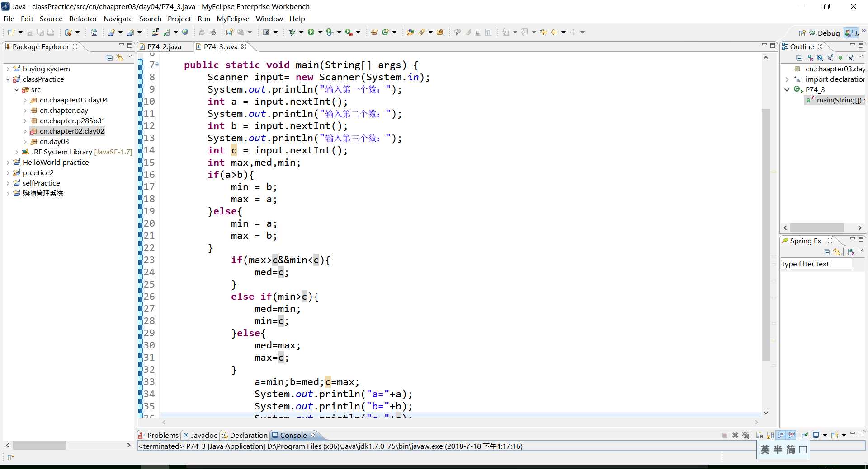This screenshot has height=469, width=868.
Task: Expand the JRE System Library node
Action: tap(17, 152)
